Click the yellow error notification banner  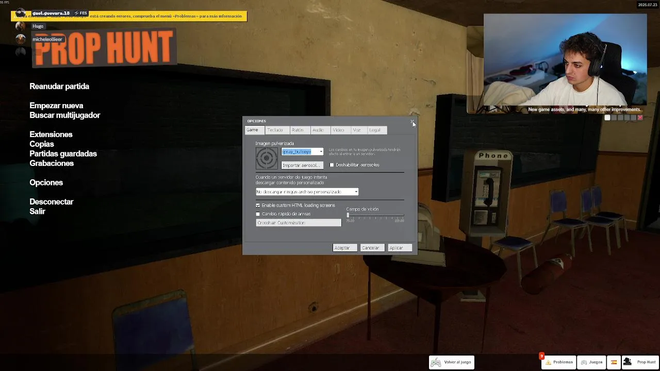[129, 16]
